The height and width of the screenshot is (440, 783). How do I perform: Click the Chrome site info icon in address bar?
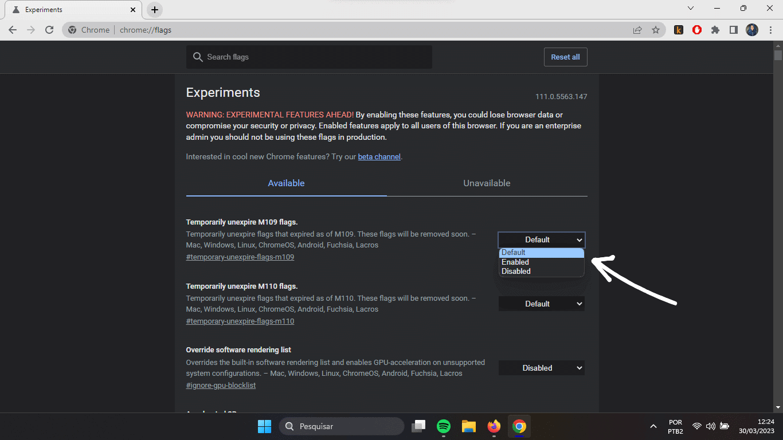click(72, 30)
